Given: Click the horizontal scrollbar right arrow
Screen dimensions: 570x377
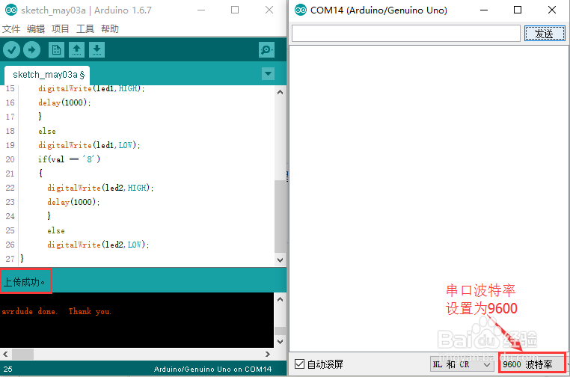Looking at the screenshot, I should 268,354.
